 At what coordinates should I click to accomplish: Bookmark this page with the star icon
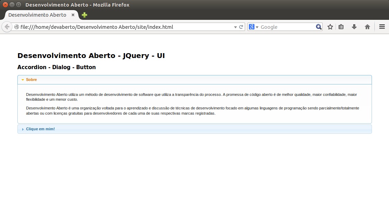pyautogui.click(x=330, y=27)
